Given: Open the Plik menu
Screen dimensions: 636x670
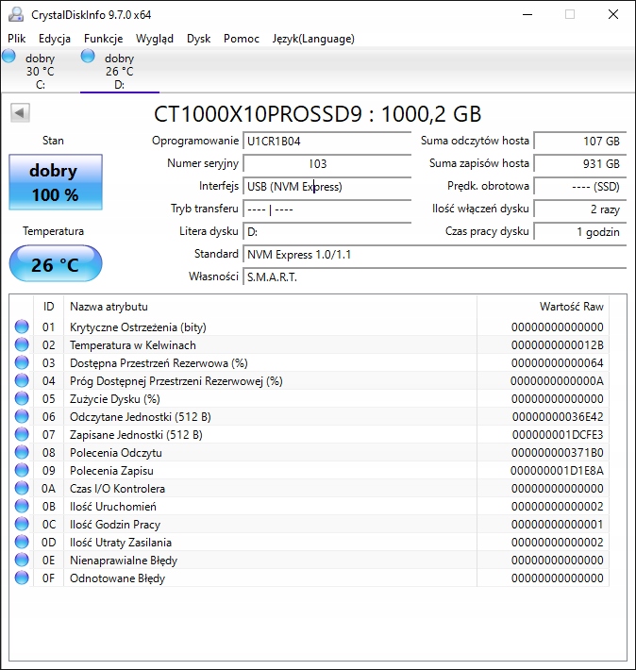Looking at the screenshot, I should point(17,39).
